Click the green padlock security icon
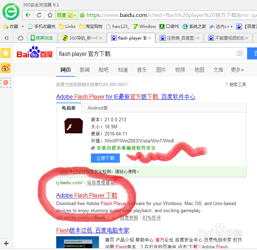 coord(82,15)
